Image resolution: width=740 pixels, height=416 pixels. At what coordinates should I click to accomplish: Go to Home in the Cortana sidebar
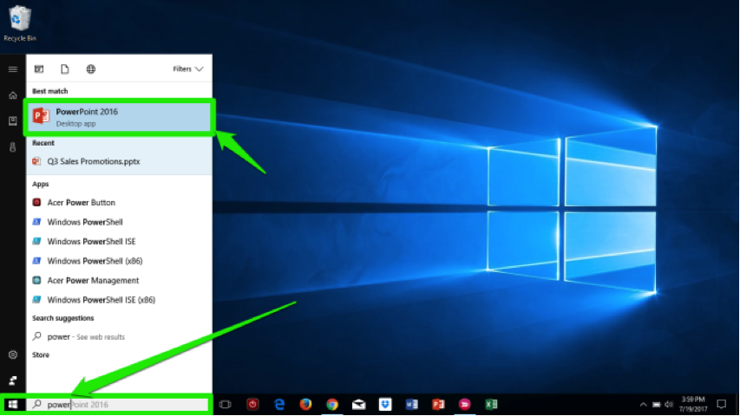tap(13, 95)
